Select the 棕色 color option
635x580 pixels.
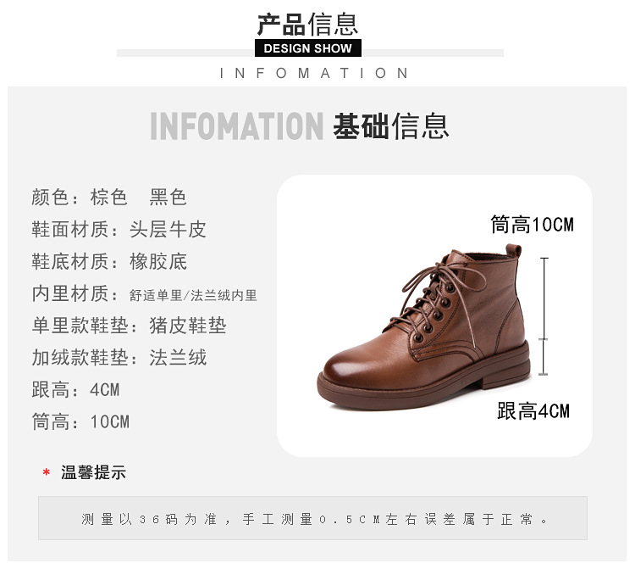coord(109,198)
